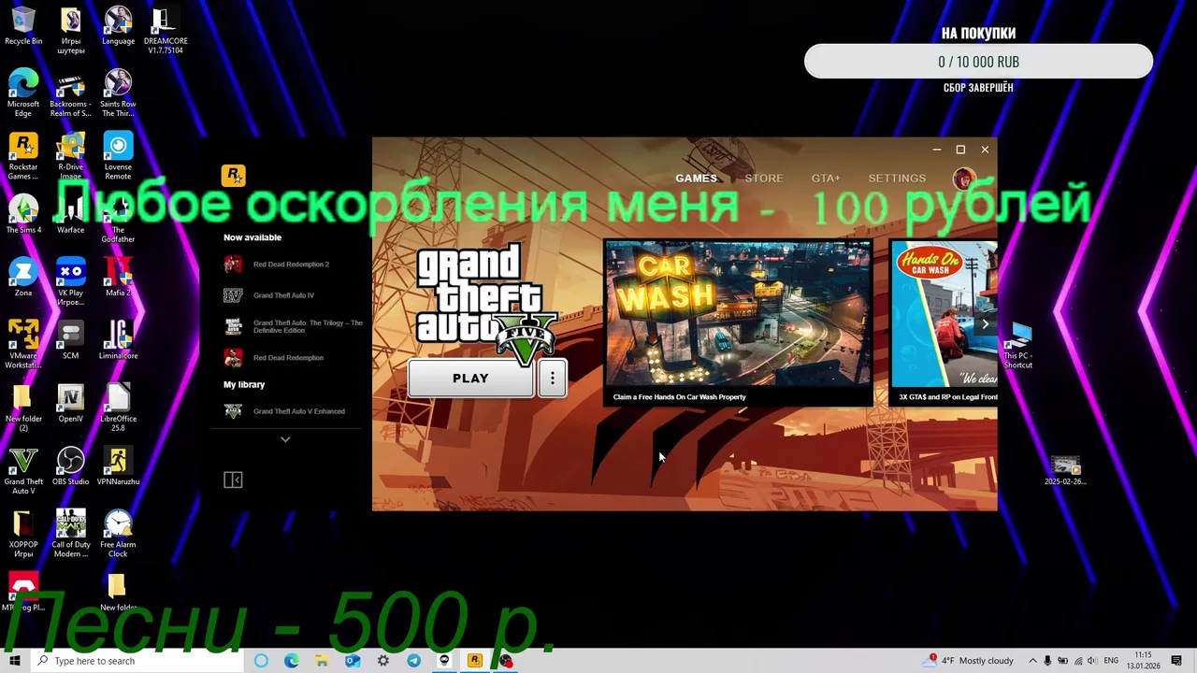Image resolution: width=1197 pixels, height=673 pixels.
Task: Open Cortana from the taskbar
Action: coord(261,661)
